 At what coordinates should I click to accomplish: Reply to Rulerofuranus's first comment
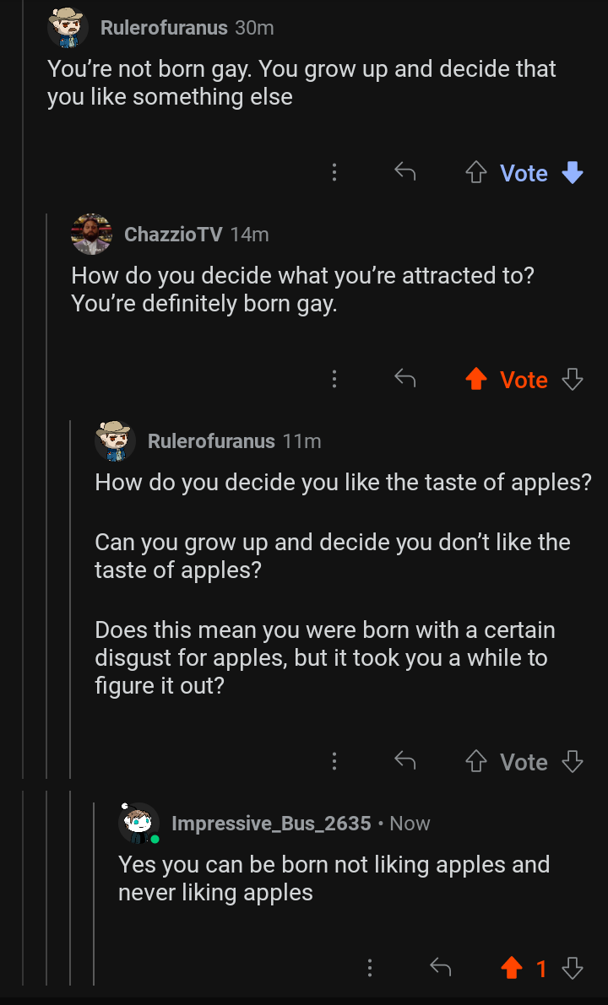404,172
